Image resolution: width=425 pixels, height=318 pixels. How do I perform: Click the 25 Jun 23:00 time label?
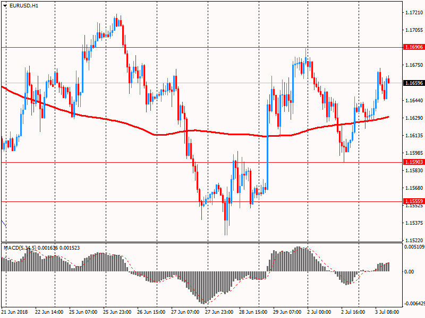pos(117,312)
